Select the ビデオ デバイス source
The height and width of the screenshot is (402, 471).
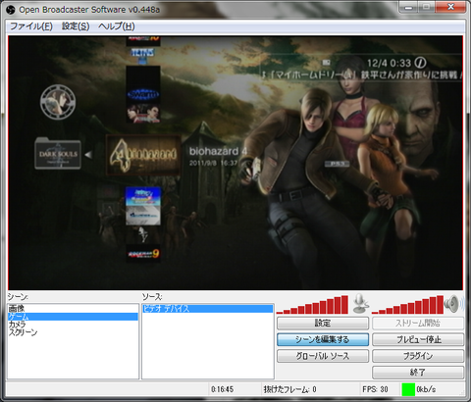pos(208,309)
